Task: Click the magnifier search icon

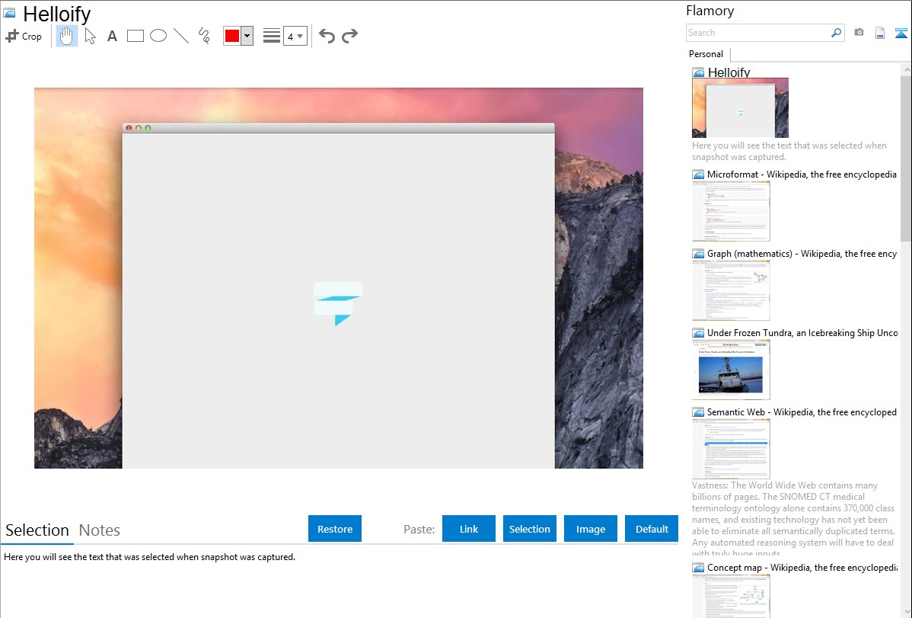Action: coord(836,33)
